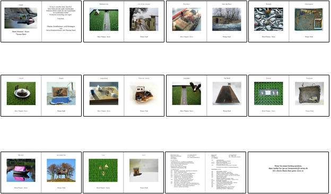Open the children's book cover image
331x194 pixels.
click(187, 20)
